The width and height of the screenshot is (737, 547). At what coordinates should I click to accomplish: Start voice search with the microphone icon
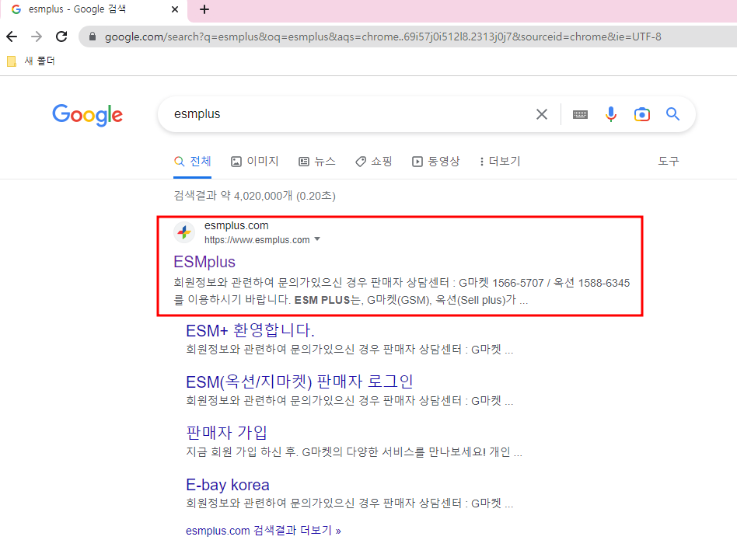pos(610,114)
